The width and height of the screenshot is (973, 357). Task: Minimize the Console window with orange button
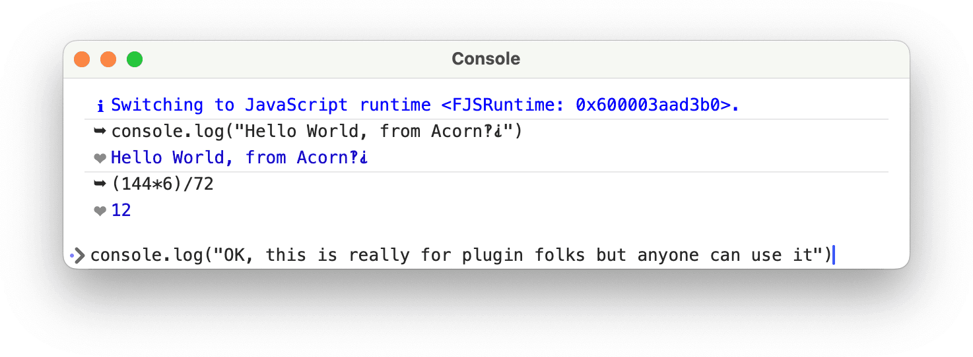(108, 59)
